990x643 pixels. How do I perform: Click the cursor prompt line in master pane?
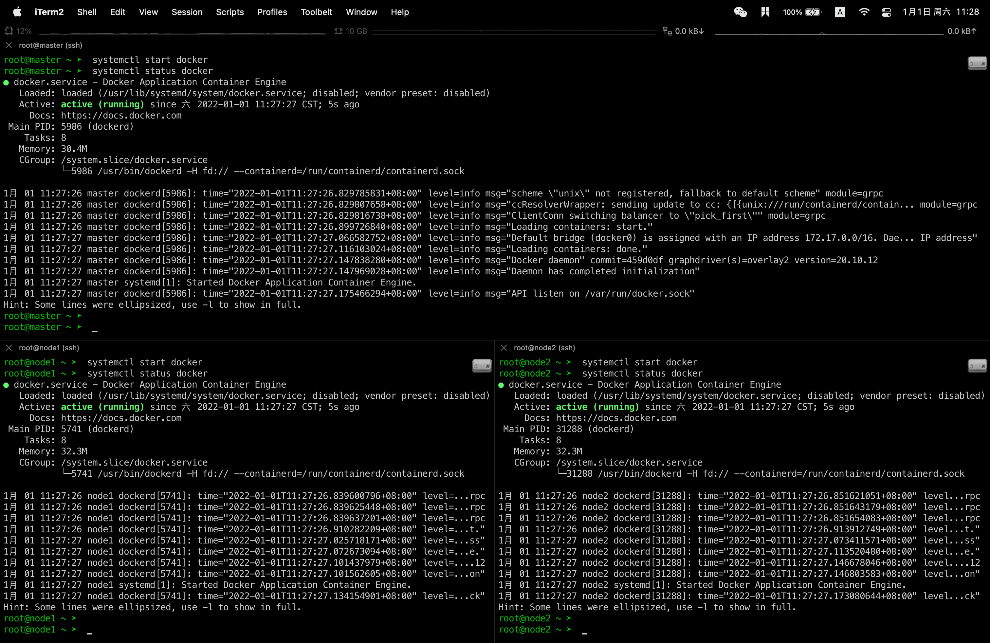click(51, 327)
